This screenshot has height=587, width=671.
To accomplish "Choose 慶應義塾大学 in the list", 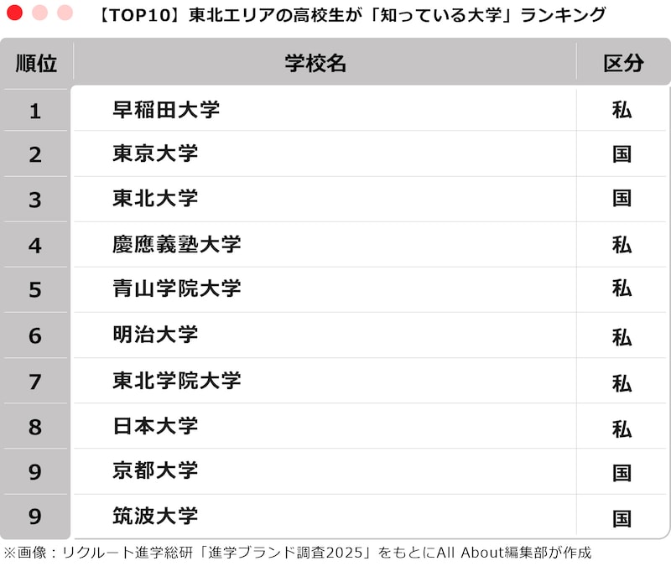I will click(x=177, y=244).
